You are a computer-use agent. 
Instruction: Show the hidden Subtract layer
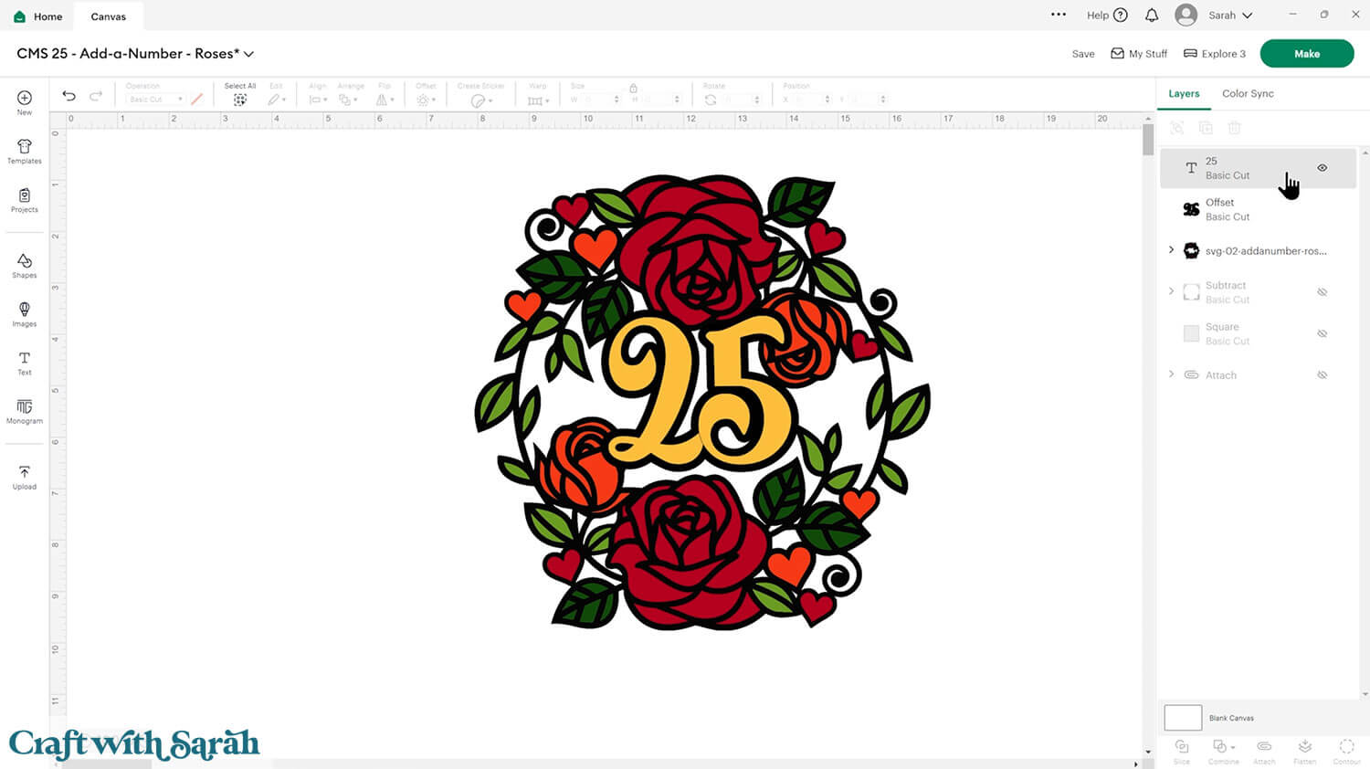(x=1322, y=292)
